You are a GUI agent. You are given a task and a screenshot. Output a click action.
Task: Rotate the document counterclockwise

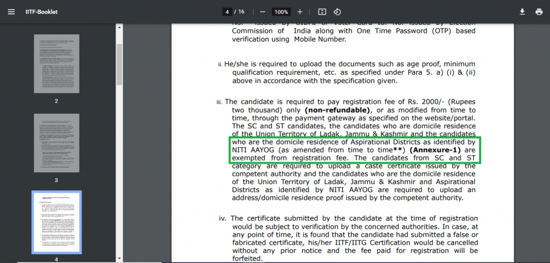(x=337, y=12)
